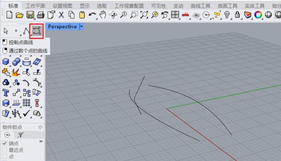The width and height of the screenshot is (281, 161).
Task: Enable the 最近点 snap checkbox
Action: click(x=4, y=150)
